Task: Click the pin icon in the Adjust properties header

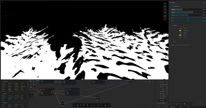Action: 204,3
